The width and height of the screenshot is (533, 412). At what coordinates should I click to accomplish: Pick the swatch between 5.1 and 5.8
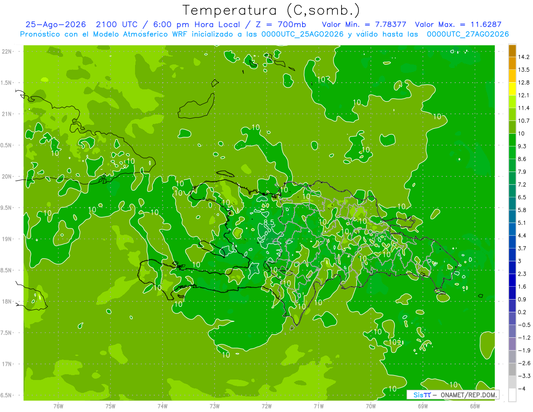[x=512, y=216]
